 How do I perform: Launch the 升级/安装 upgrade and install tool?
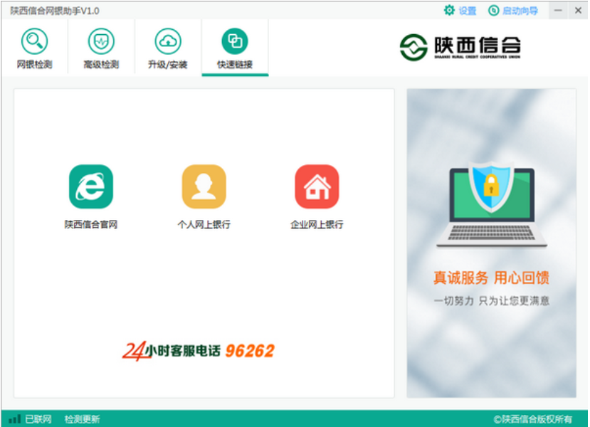[x=169, y=47]
